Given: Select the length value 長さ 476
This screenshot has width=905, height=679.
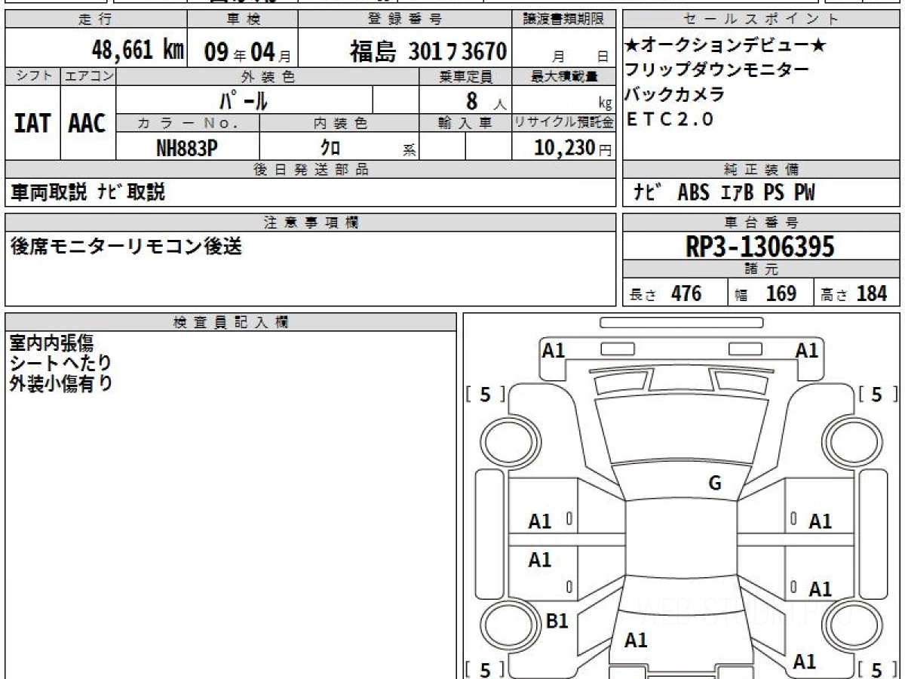Looking at the screenshot, I should point(665,293).
